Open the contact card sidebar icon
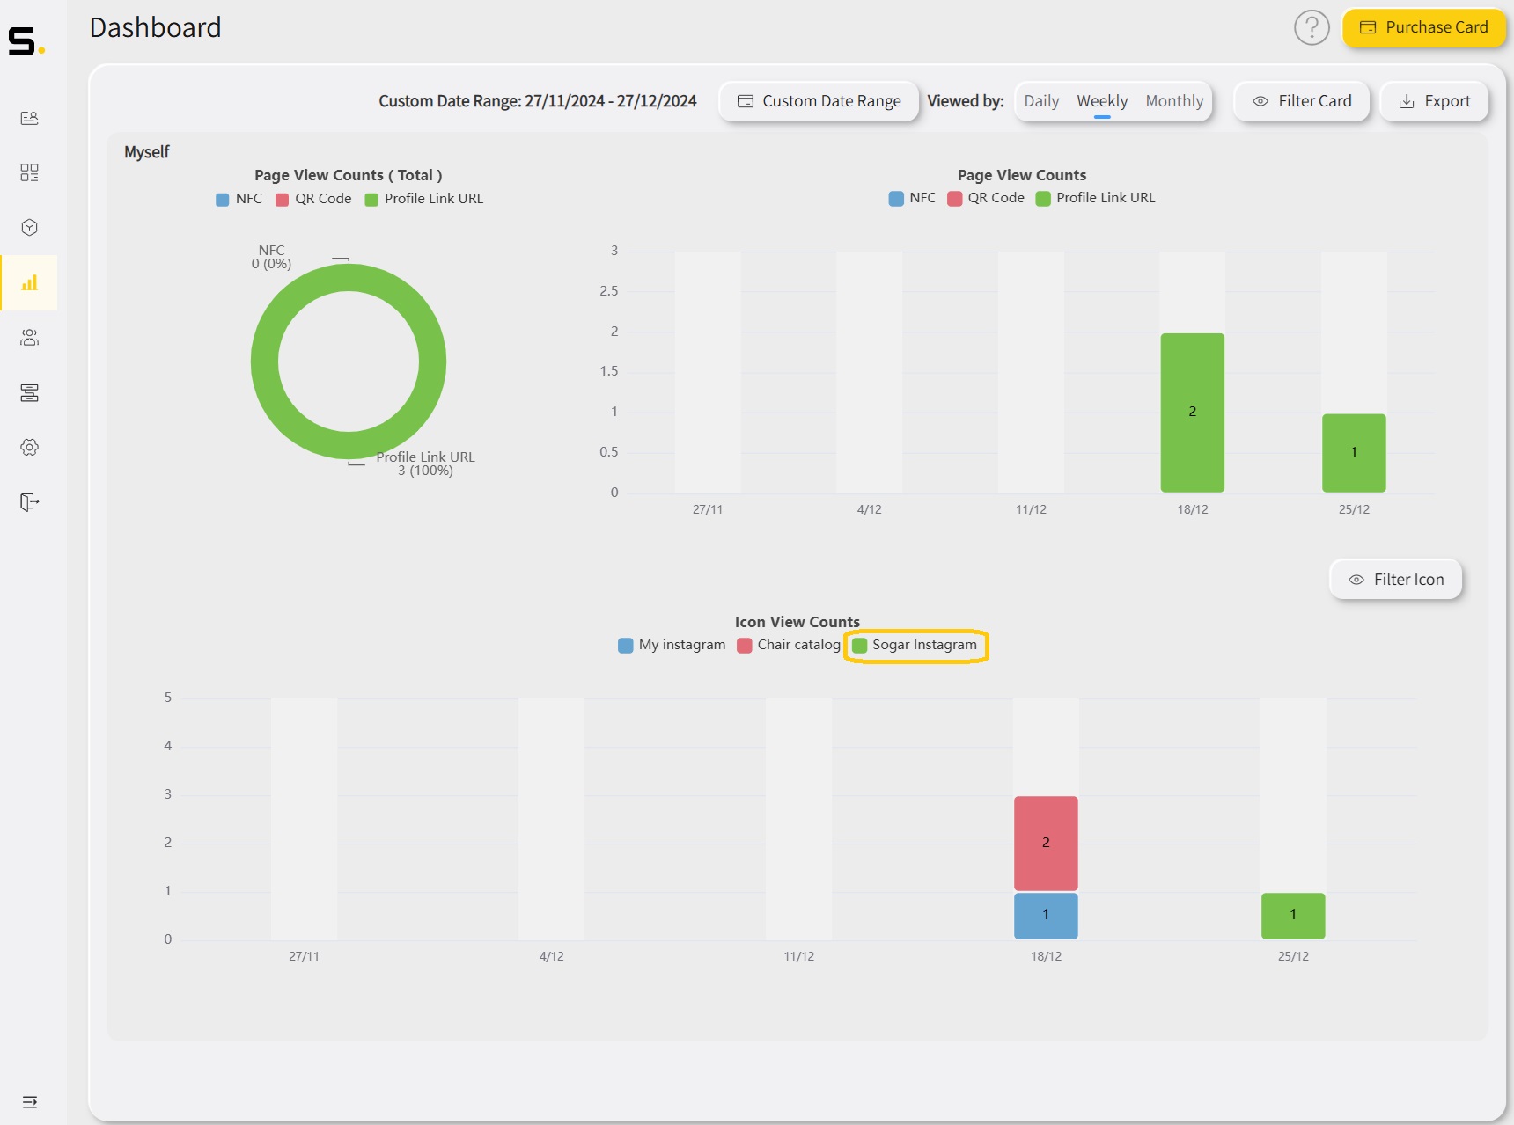Viewport: 1514px width, 1125px height. point(29,118)
